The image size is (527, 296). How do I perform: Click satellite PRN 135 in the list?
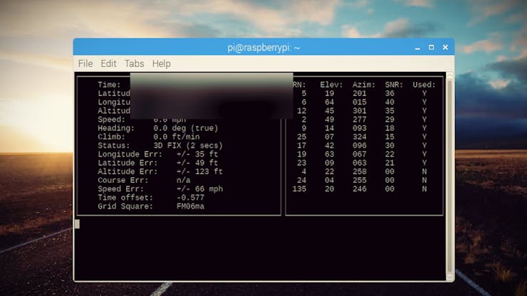click(x=299, y=189)
